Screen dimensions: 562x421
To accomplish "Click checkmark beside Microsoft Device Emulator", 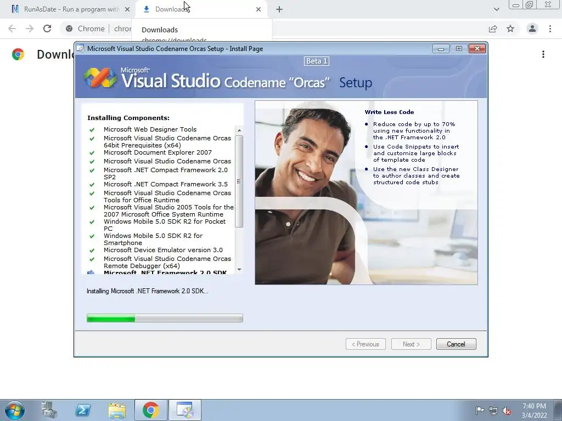I will pyautogui.click(x=92, y=250).
